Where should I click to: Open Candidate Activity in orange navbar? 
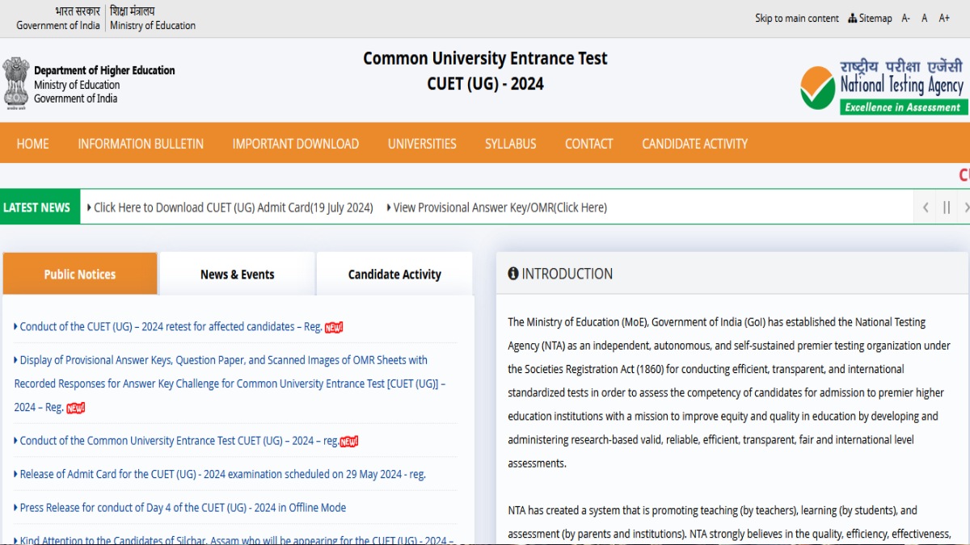coord(694,144)
